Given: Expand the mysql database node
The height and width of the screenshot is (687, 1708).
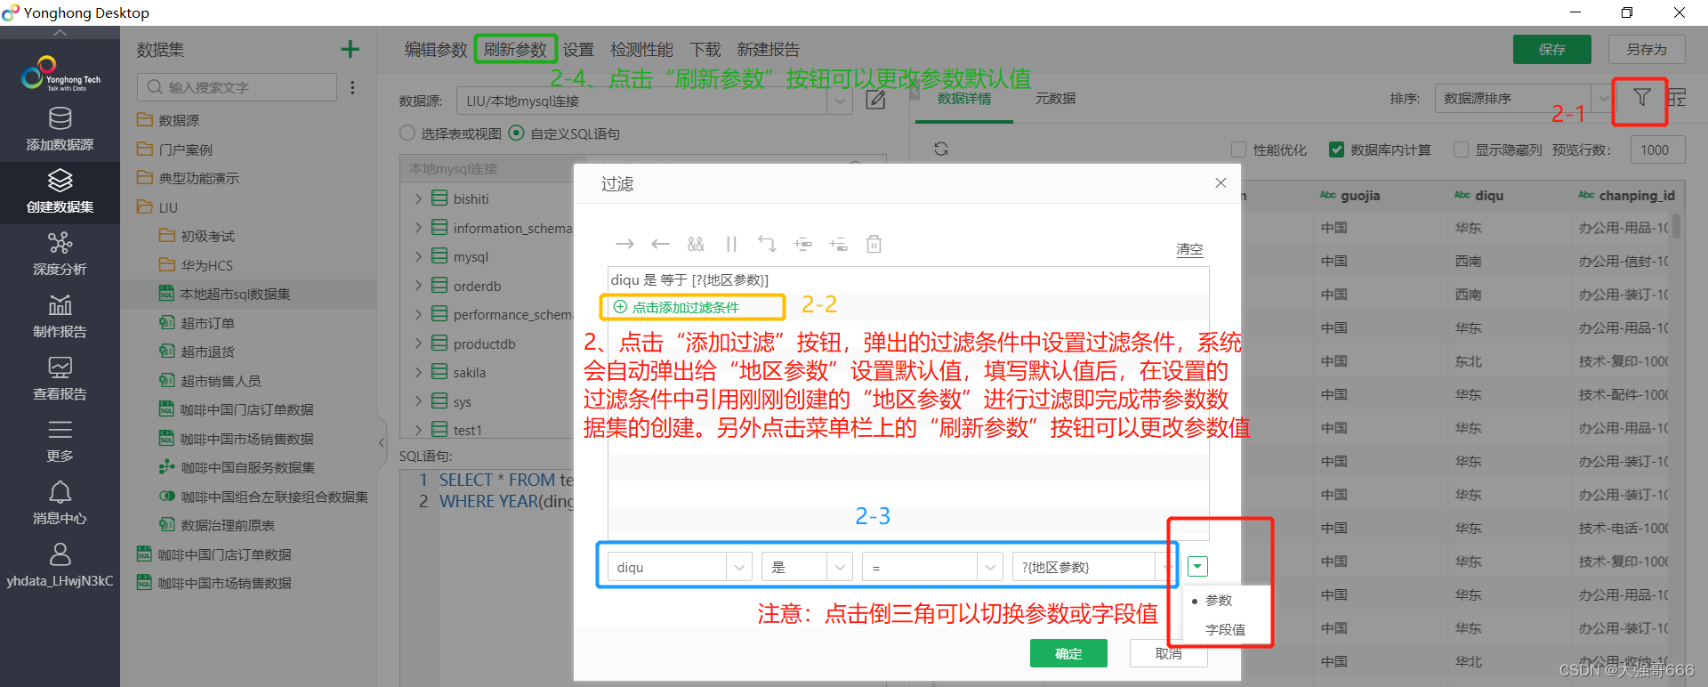Looking at the screenshot, I should (x=418, y=256).
